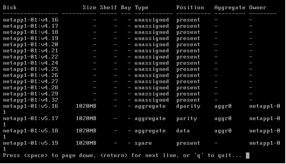Click the 'data' position value
The height and width of the screenshot is (164, 286).
pos(183,131)
